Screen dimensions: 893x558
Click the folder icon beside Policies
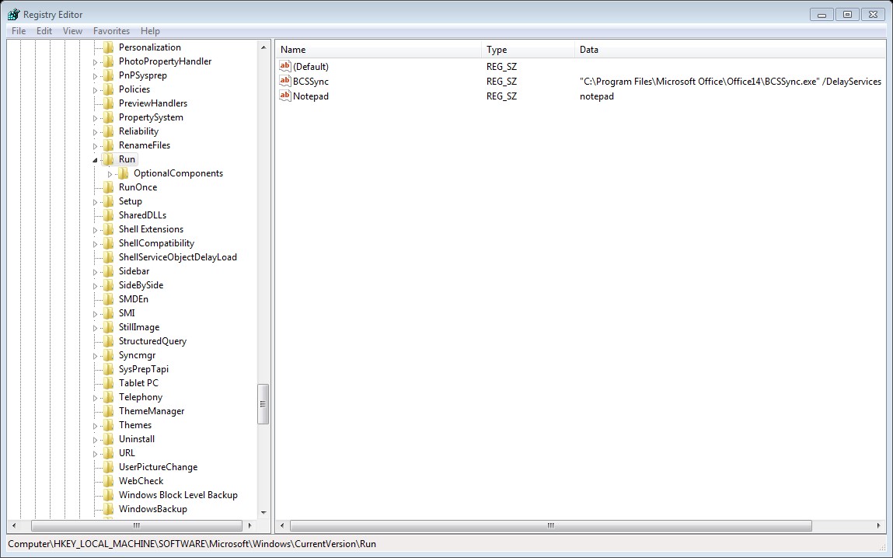pos(108,89)
